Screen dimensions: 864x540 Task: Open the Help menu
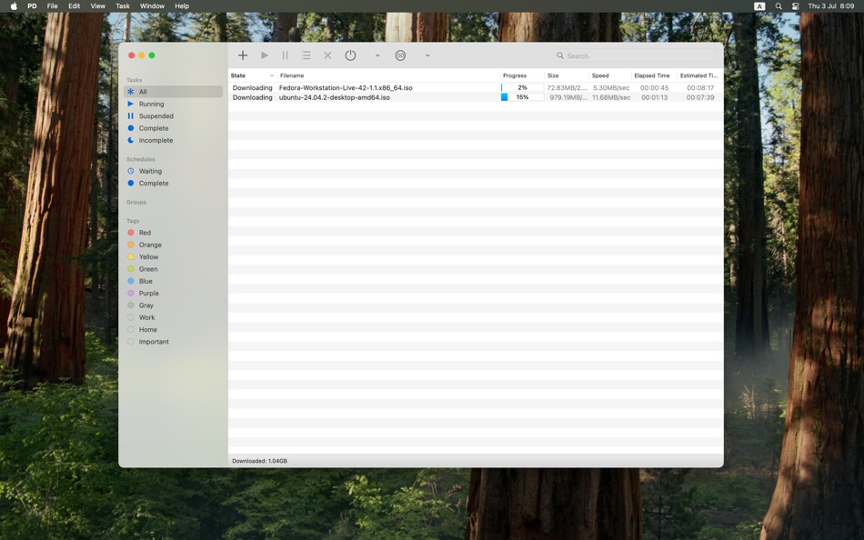(x=182, y=6)
